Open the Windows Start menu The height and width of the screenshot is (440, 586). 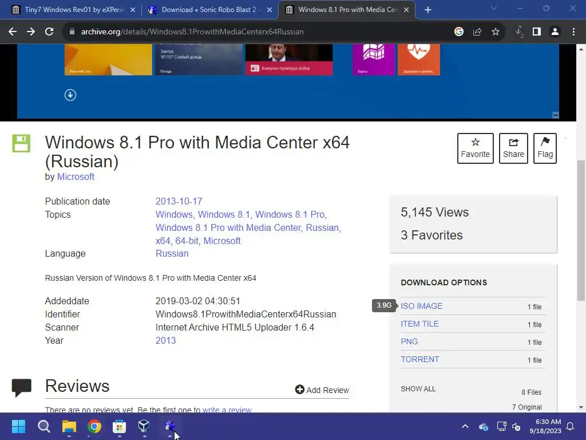(x=19, y=426)
